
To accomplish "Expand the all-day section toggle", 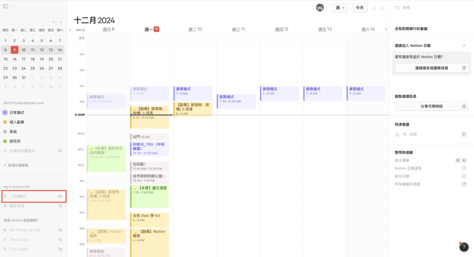I will point(386,30).
